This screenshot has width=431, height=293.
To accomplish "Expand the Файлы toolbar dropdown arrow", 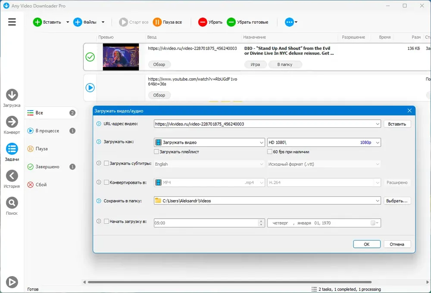I will 103,22.
